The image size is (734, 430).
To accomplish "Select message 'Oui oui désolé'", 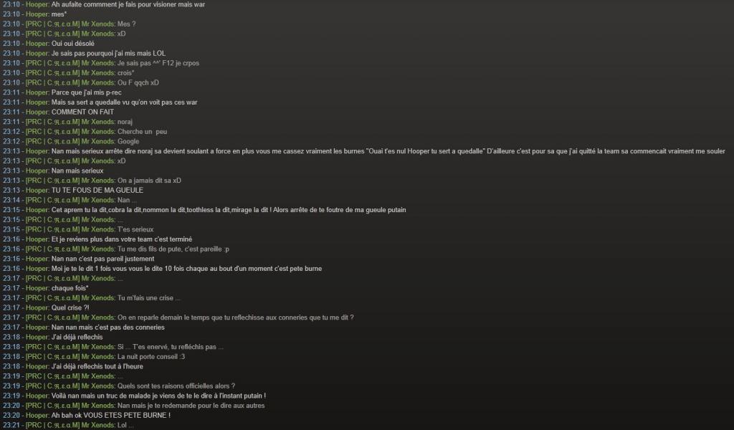I will (x=73, y=44).
